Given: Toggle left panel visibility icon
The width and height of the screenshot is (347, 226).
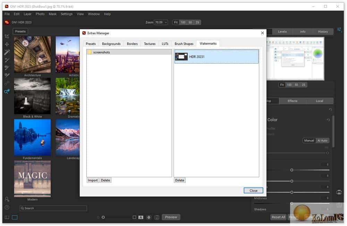Looking at the screenshot, I should click(7, 217).
